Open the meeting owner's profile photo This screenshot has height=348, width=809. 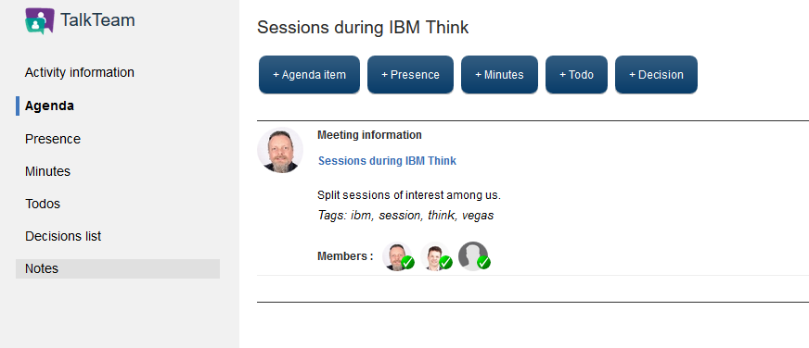click(x=280, y=150)
